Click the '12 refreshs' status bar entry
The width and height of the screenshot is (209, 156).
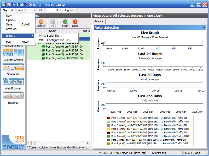pos(159,153)
